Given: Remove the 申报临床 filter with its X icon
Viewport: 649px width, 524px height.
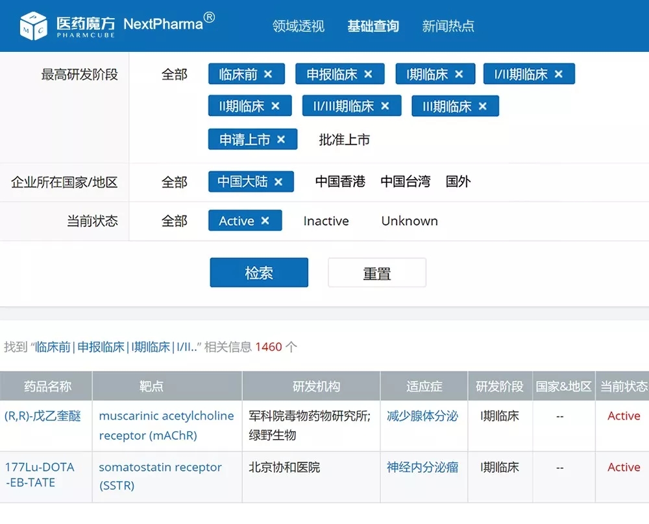Looking at the screenshot, I should tap(368, 75).
